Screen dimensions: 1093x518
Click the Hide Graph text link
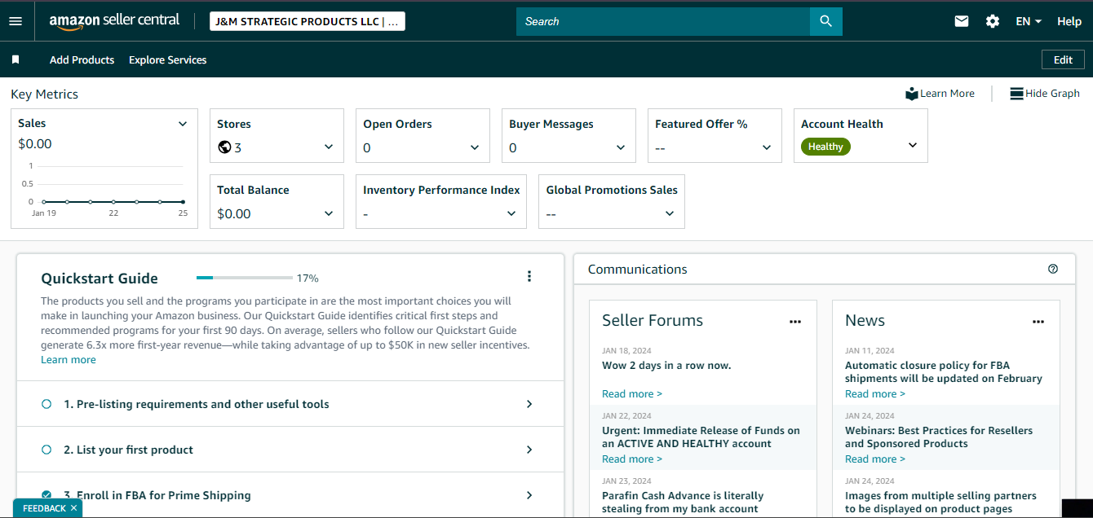(1052, 94)
